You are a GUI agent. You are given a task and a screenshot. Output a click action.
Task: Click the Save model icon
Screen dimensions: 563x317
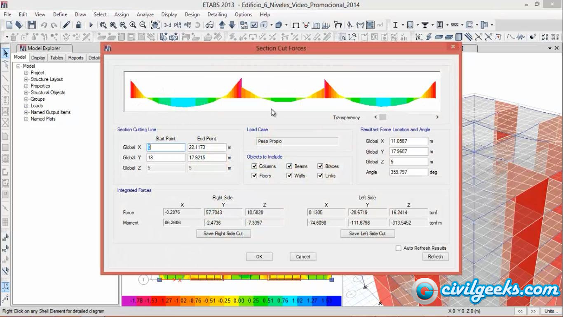click(32, 25)
